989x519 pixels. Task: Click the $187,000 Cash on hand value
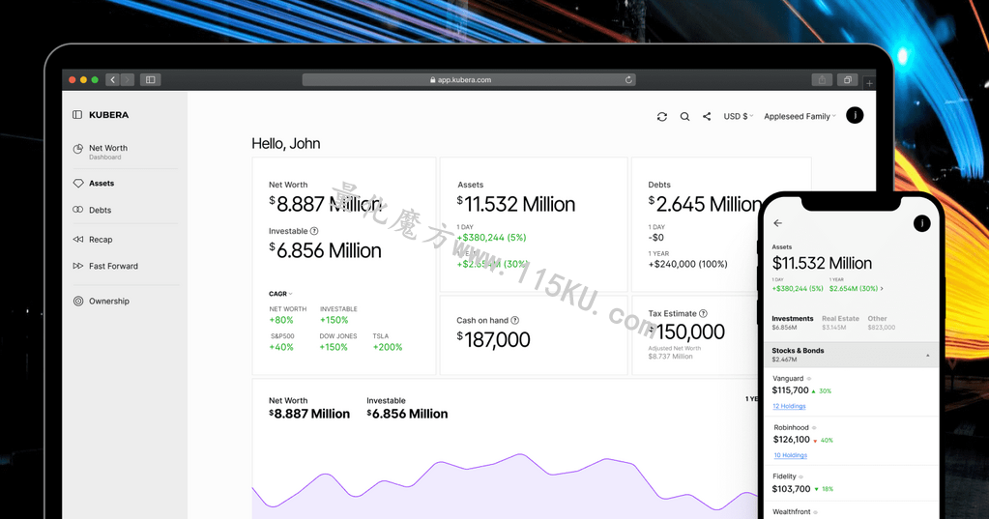493,339
